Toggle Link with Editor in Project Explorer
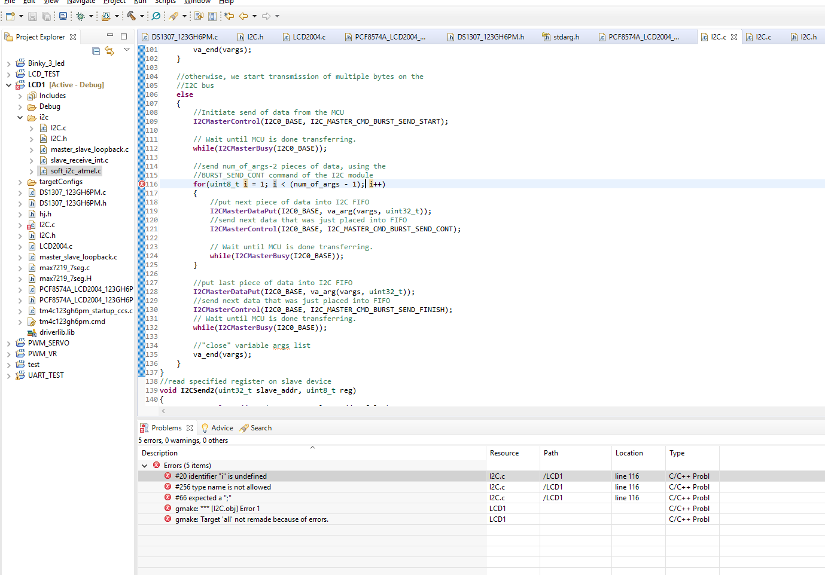The width and height of the screenshot is (825, 575). (109, 51)
